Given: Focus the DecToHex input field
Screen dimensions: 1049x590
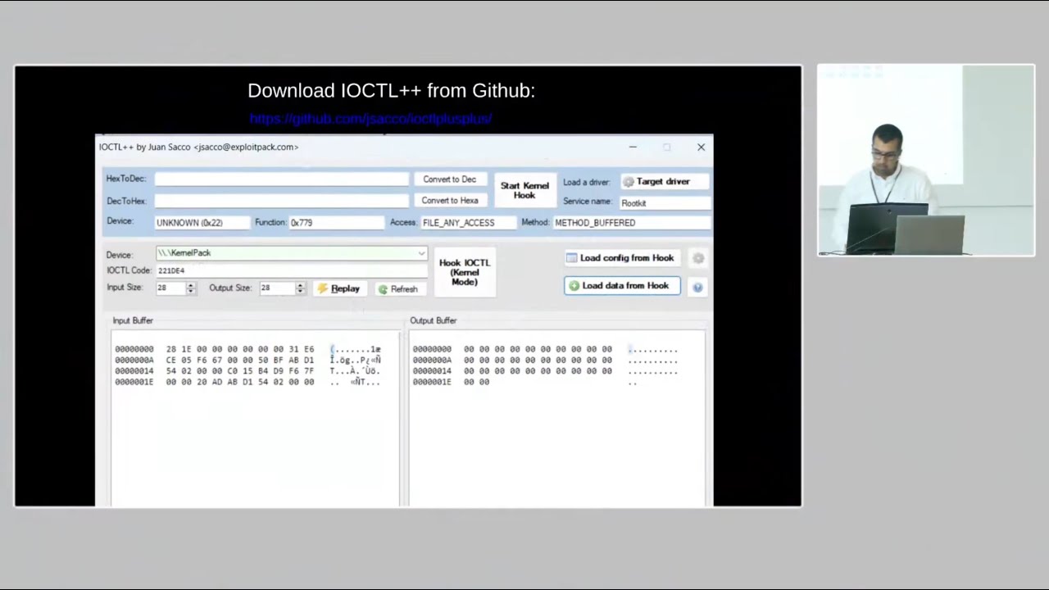Looking at the screenshot, I should pos(281,201).
